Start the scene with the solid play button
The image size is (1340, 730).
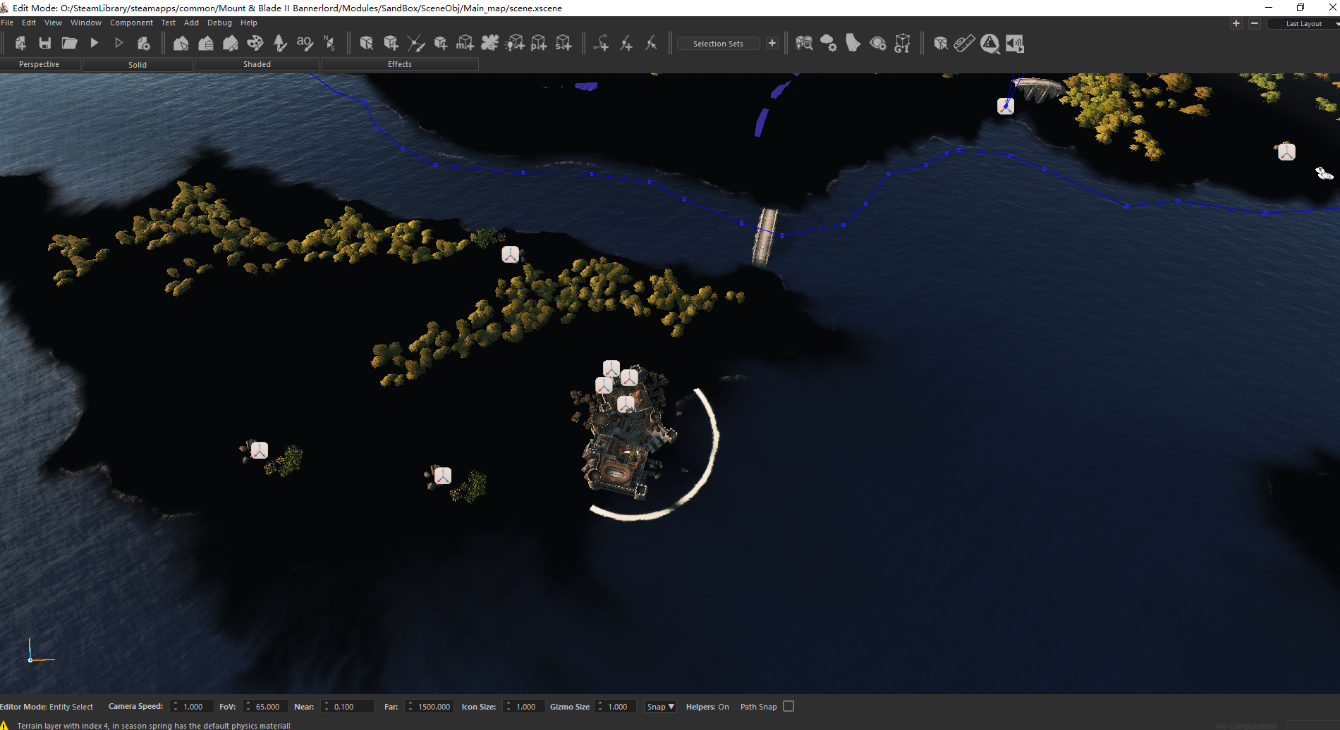[95, 43]
